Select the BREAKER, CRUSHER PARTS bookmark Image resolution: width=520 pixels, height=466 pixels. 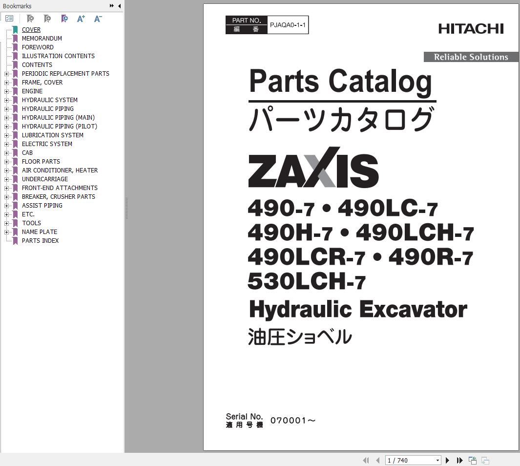tap(59, 197)
